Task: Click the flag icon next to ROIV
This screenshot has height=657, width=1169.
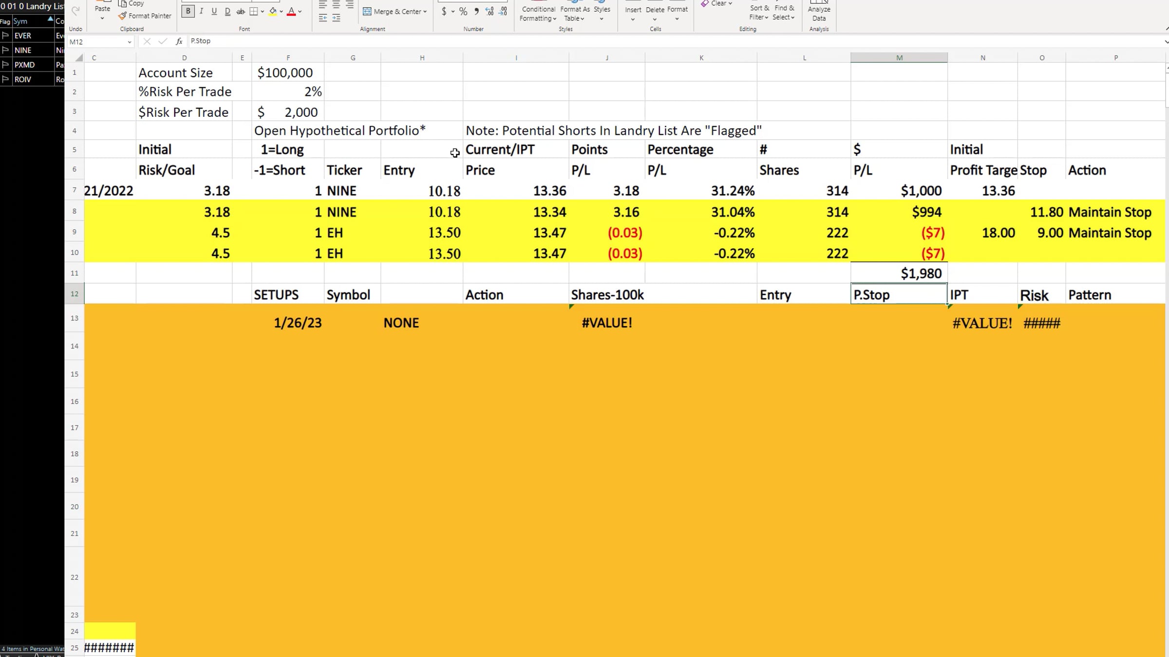Action: 5,79
